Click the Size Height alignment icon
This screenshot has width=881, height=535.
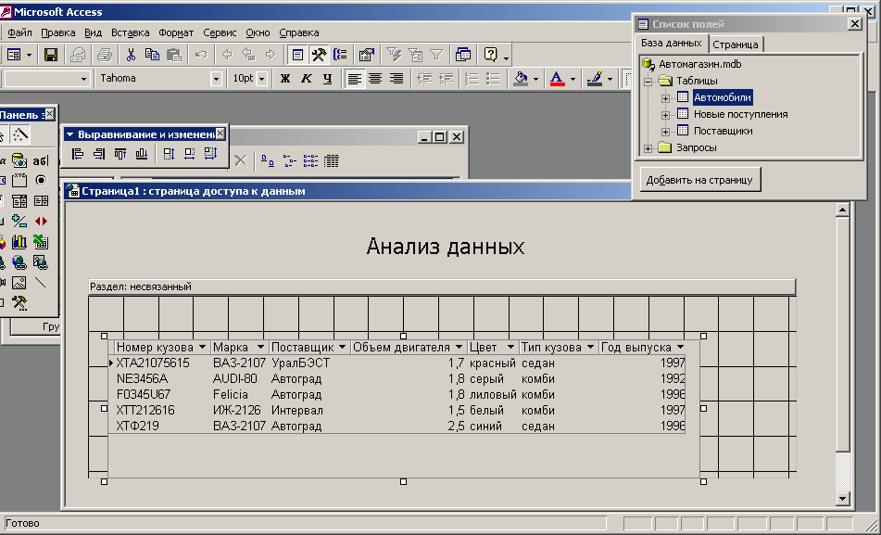tap(169, 154)
